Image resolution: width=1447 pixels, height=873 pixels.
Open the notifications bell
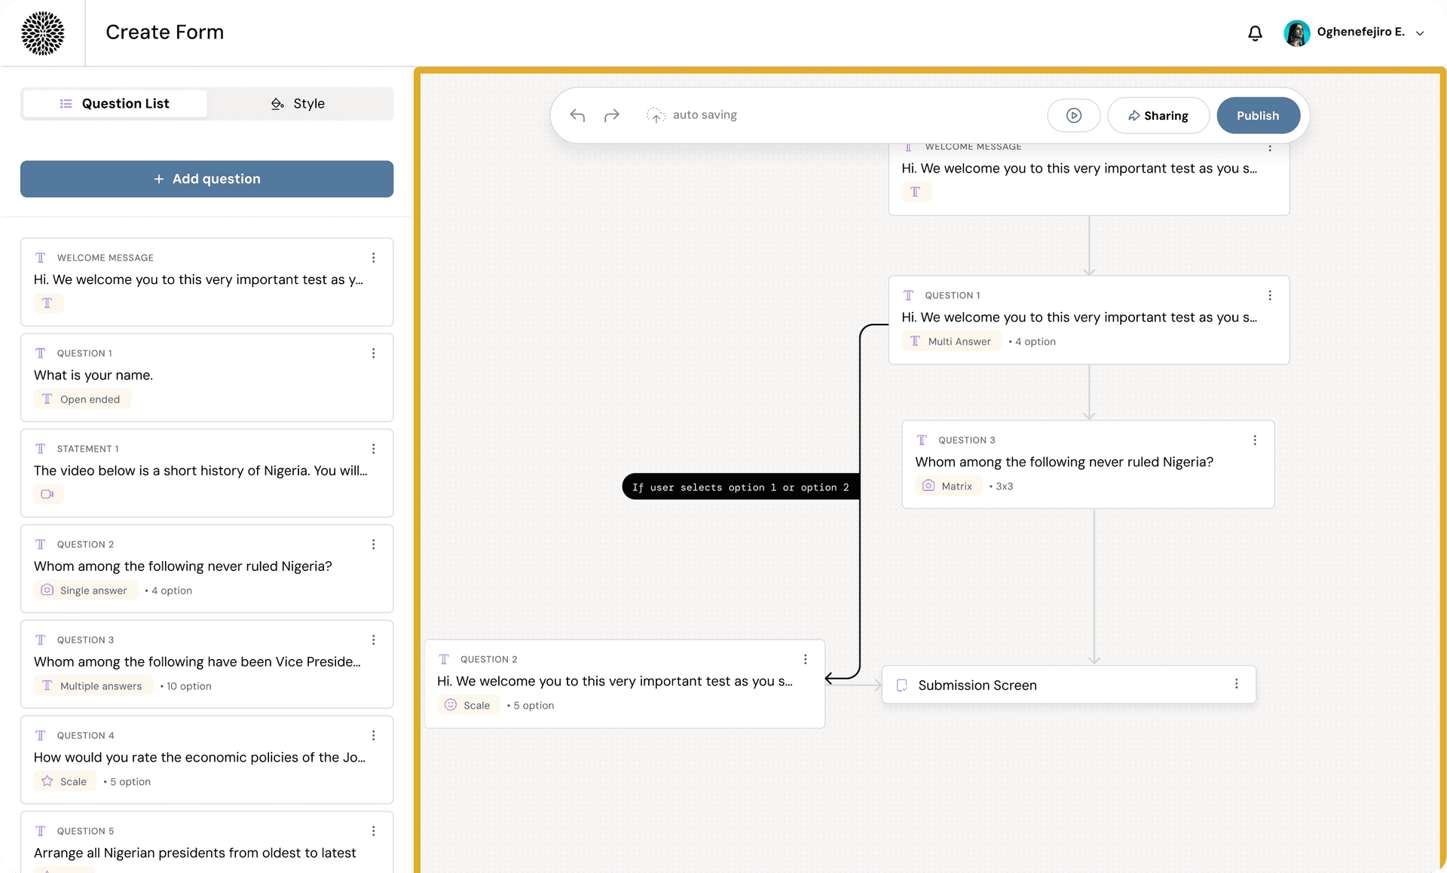[x=1255, y=33]
